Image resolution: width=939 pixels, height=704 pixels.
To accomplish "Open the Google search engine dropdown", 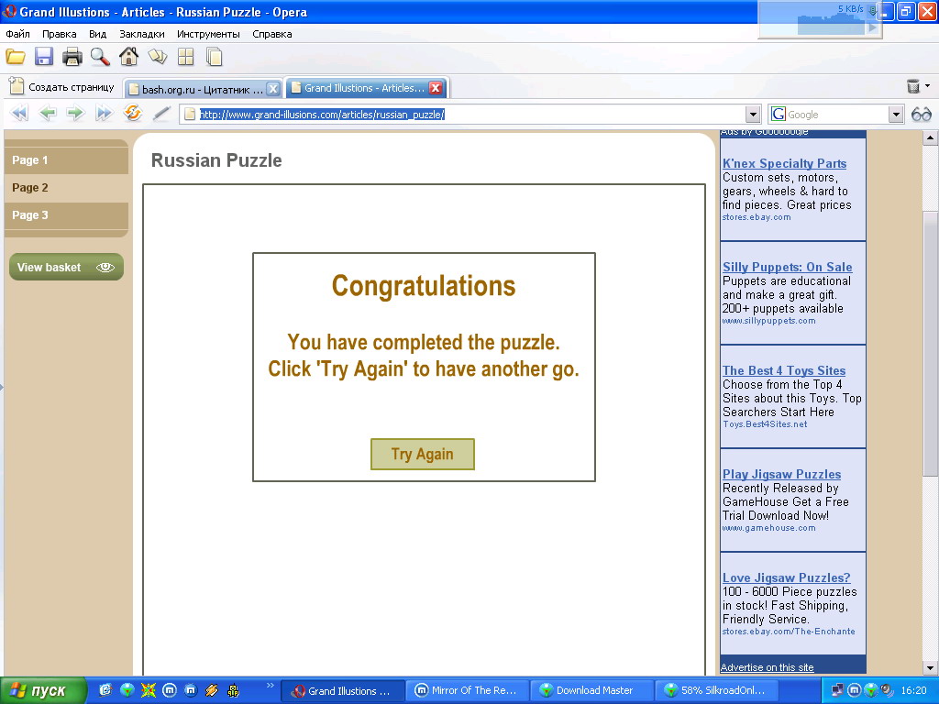I will pyautogui.click(x=896, y=115).
